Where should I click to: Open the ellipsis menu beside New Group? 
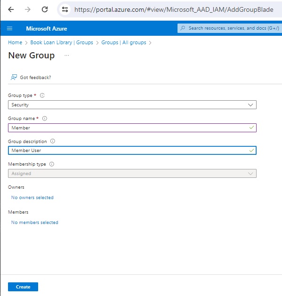[67, 56]
